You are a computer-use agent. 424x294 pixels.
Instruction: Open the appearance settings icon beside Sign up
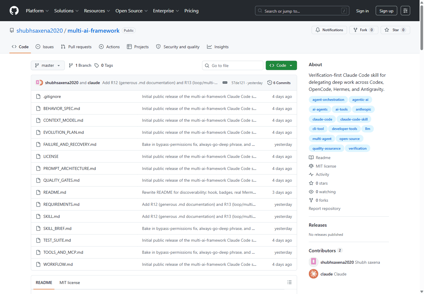pyautogui.click(x=405, y=11)
